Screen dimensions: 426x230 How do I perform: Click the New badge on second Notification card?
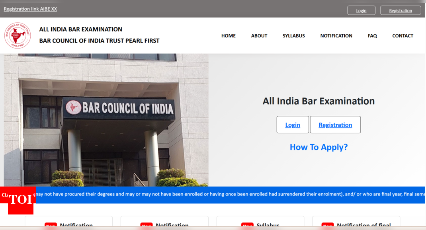(146, 225)
